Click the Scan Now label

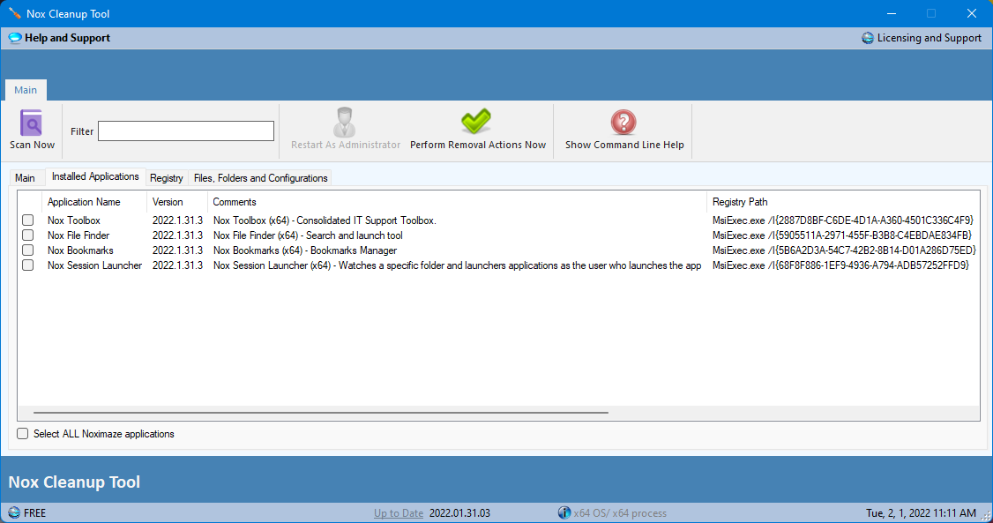[33, 145]
